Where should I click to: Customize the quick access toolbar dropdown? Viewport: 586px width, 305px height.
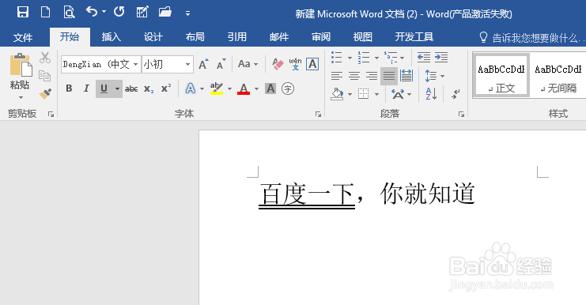click(x=187, y=13)
